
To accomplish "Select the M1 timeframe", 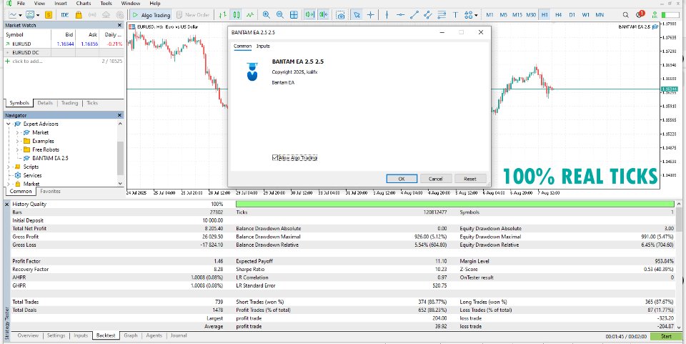I will (489, 15).
